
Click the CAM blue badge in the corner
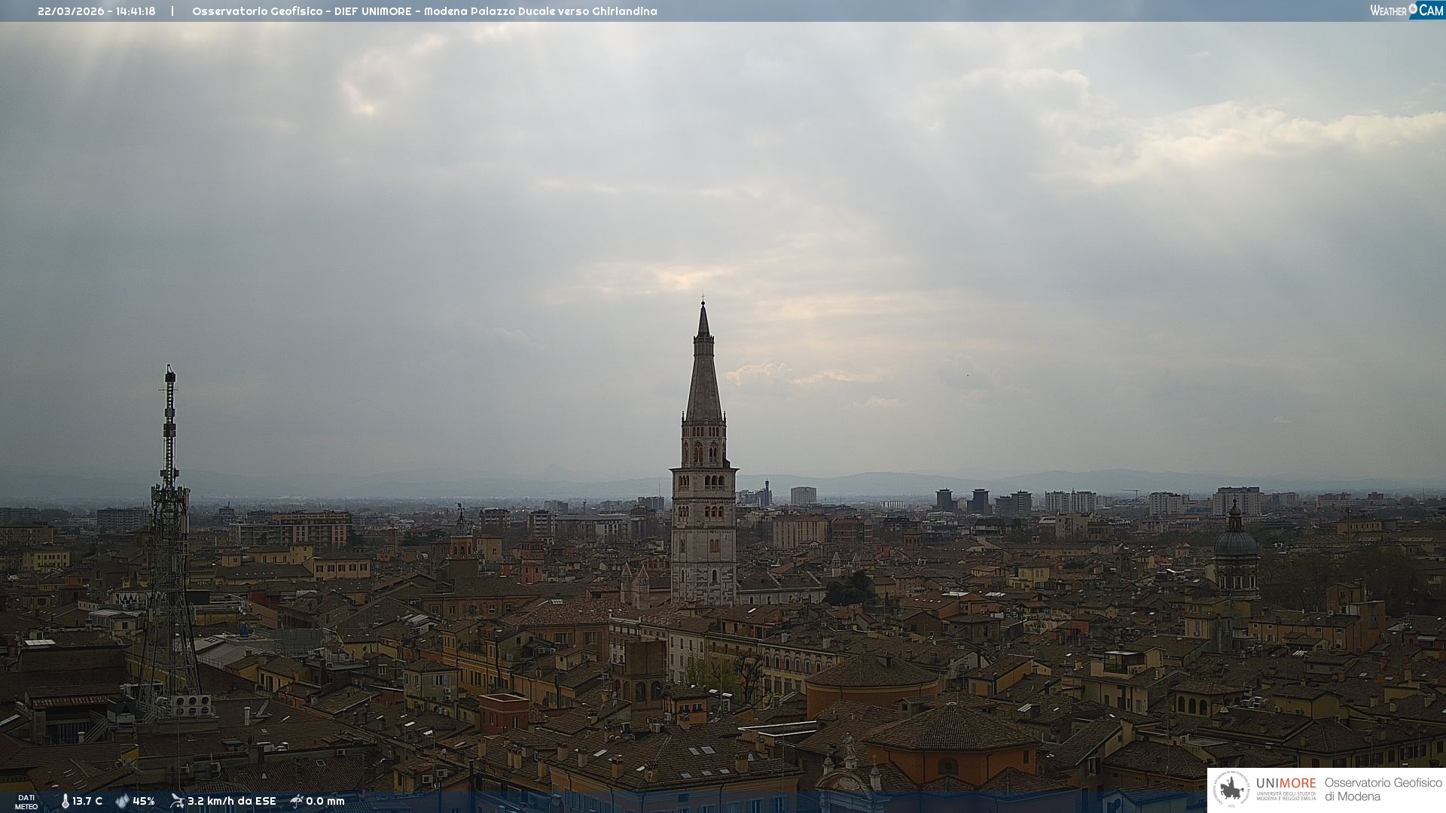click(1431, 10)
